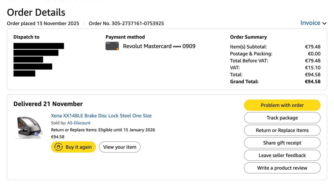Select Share gift receipt
The image size is (334, 187).
pos(282,143)
